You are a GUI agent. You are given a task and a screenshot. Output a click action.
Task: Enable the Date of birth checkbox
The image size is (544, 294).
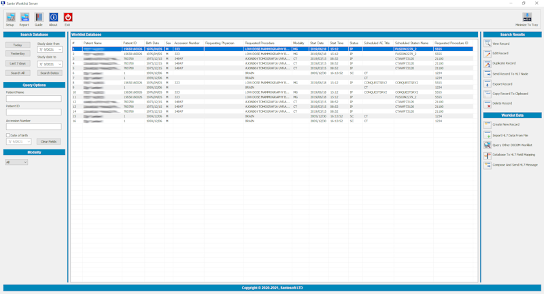point(8,135)
